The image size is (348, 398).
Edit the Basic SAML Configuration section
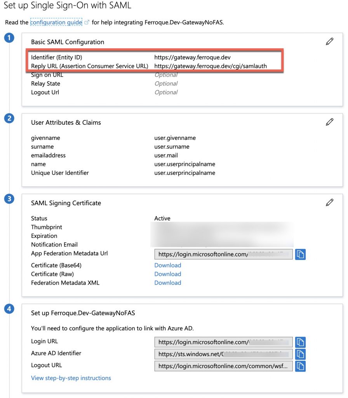point(330,41)
